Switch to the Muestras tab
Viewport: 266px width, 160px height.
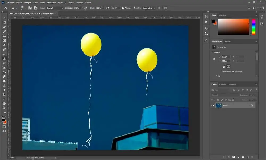coord(222,15)
